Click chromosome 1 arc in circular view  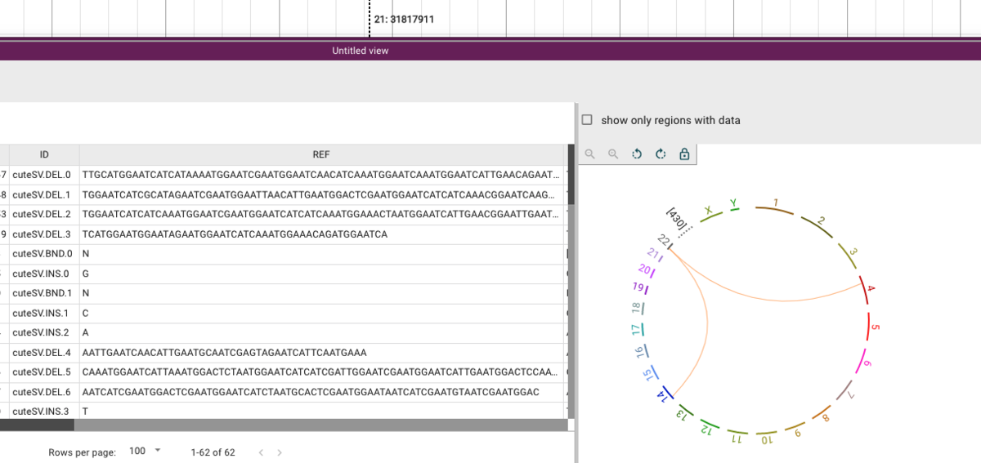click(x=776, y=210)
